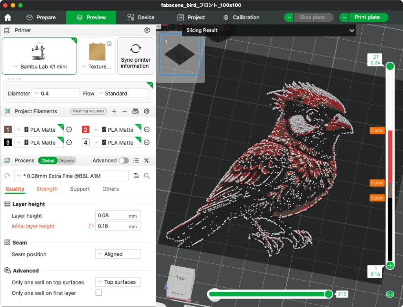
Task: Sync filaments from AMS icon
Action: click(x=135, y=111)
